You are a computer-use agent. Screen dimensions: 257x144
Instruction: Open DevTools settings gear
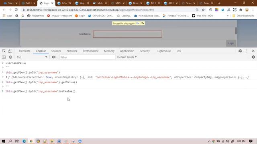(x=240, y=51)
